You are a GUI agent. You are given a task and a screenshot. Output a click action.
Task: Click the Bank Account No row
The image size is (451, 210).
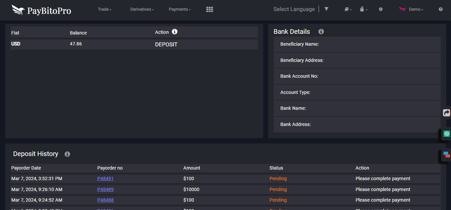tap(357, 76)
